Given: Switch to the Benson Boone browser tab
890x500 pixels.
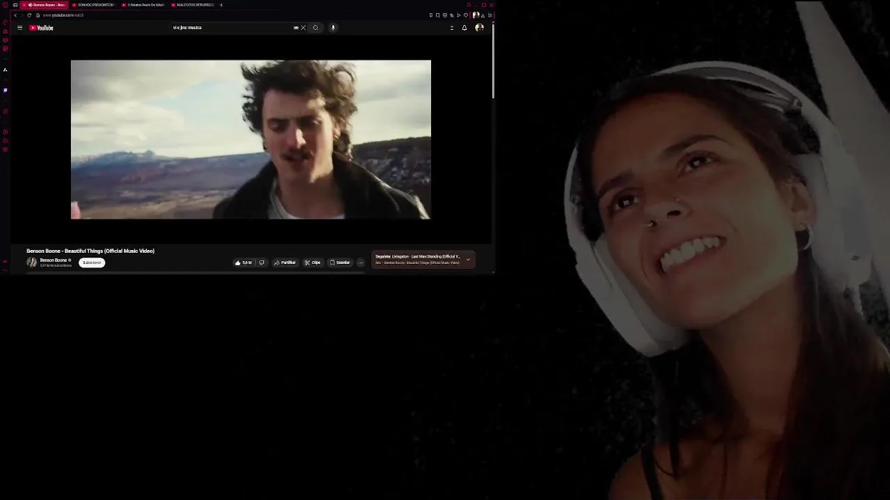Looking at the screenshot, I should 44,5.
